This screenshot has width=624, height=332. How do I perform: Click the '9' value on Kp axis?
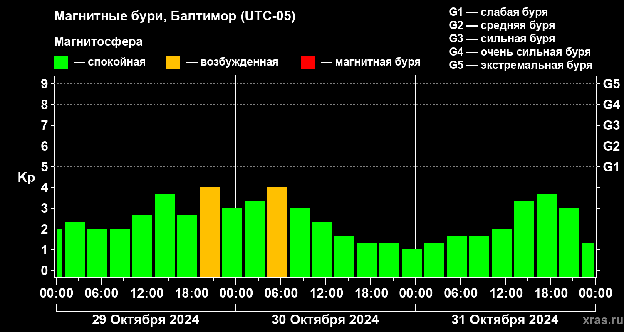click(45, 84)
